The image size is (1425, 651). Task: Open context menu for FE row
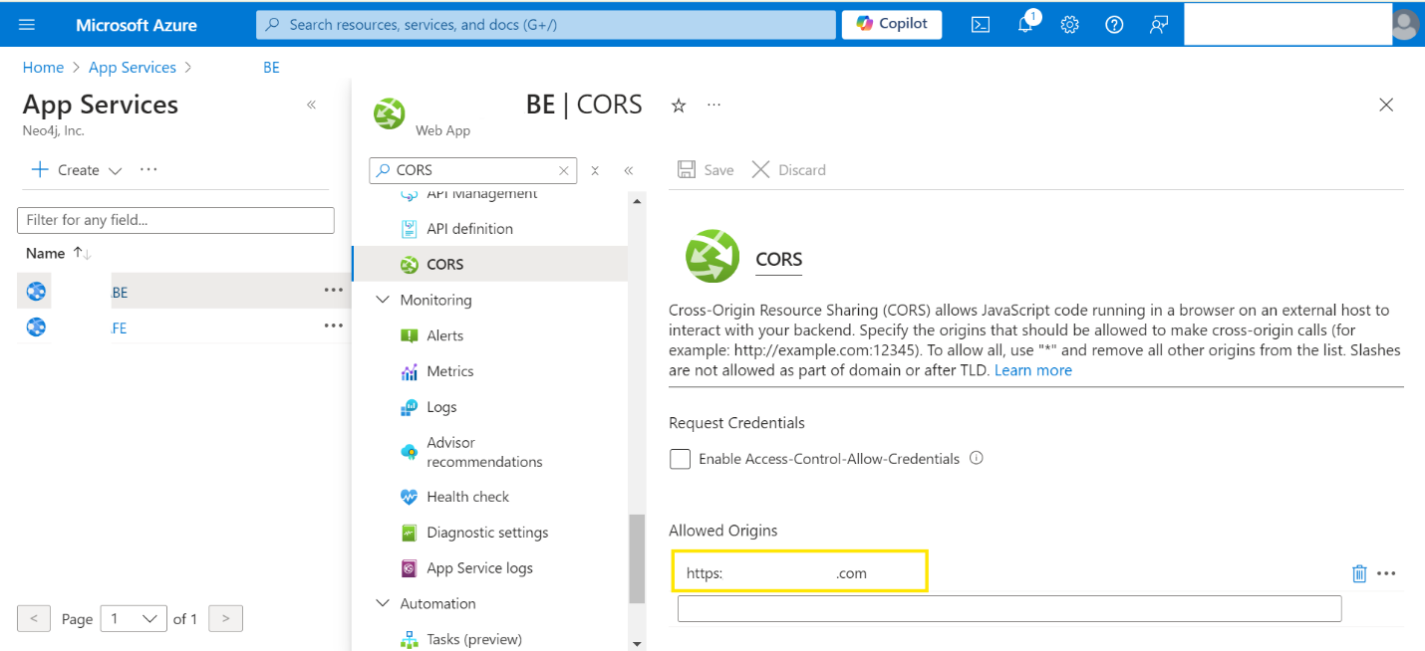click(x=334, y=325)
